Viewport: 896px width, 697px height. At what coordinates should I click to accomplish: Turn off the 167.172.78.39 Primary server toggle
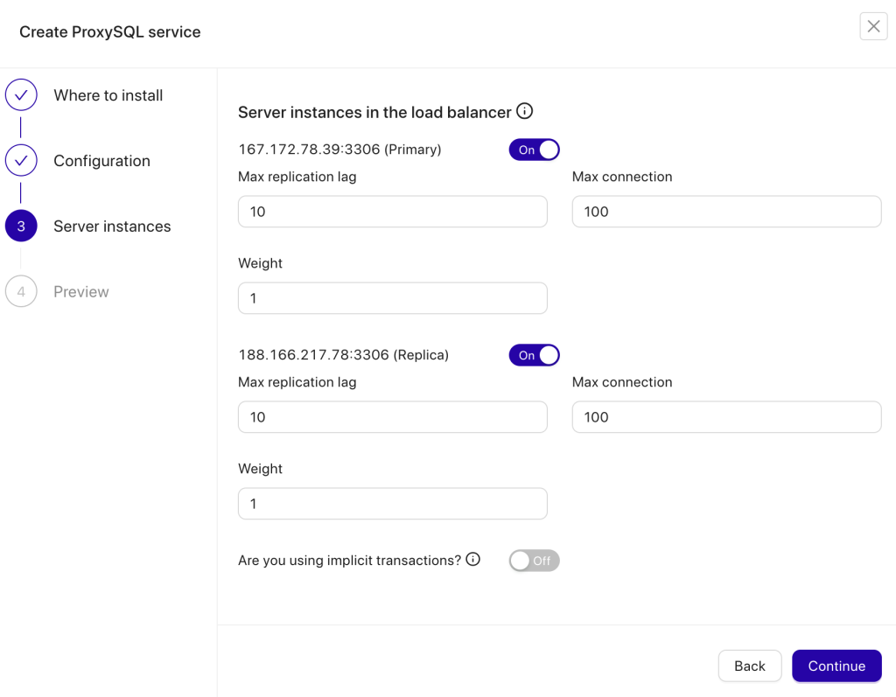(534, 150)
